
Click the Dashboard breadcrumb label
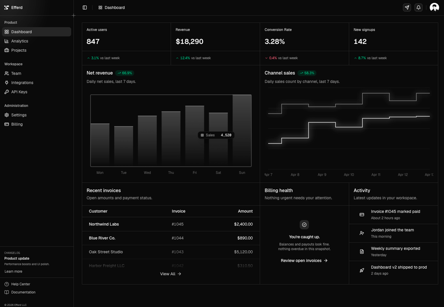(115, 8)
